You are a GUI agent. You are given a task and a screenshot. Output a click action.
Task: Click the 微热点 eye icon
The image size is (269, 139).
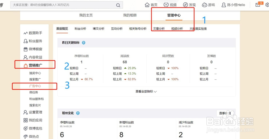[26, 136]
